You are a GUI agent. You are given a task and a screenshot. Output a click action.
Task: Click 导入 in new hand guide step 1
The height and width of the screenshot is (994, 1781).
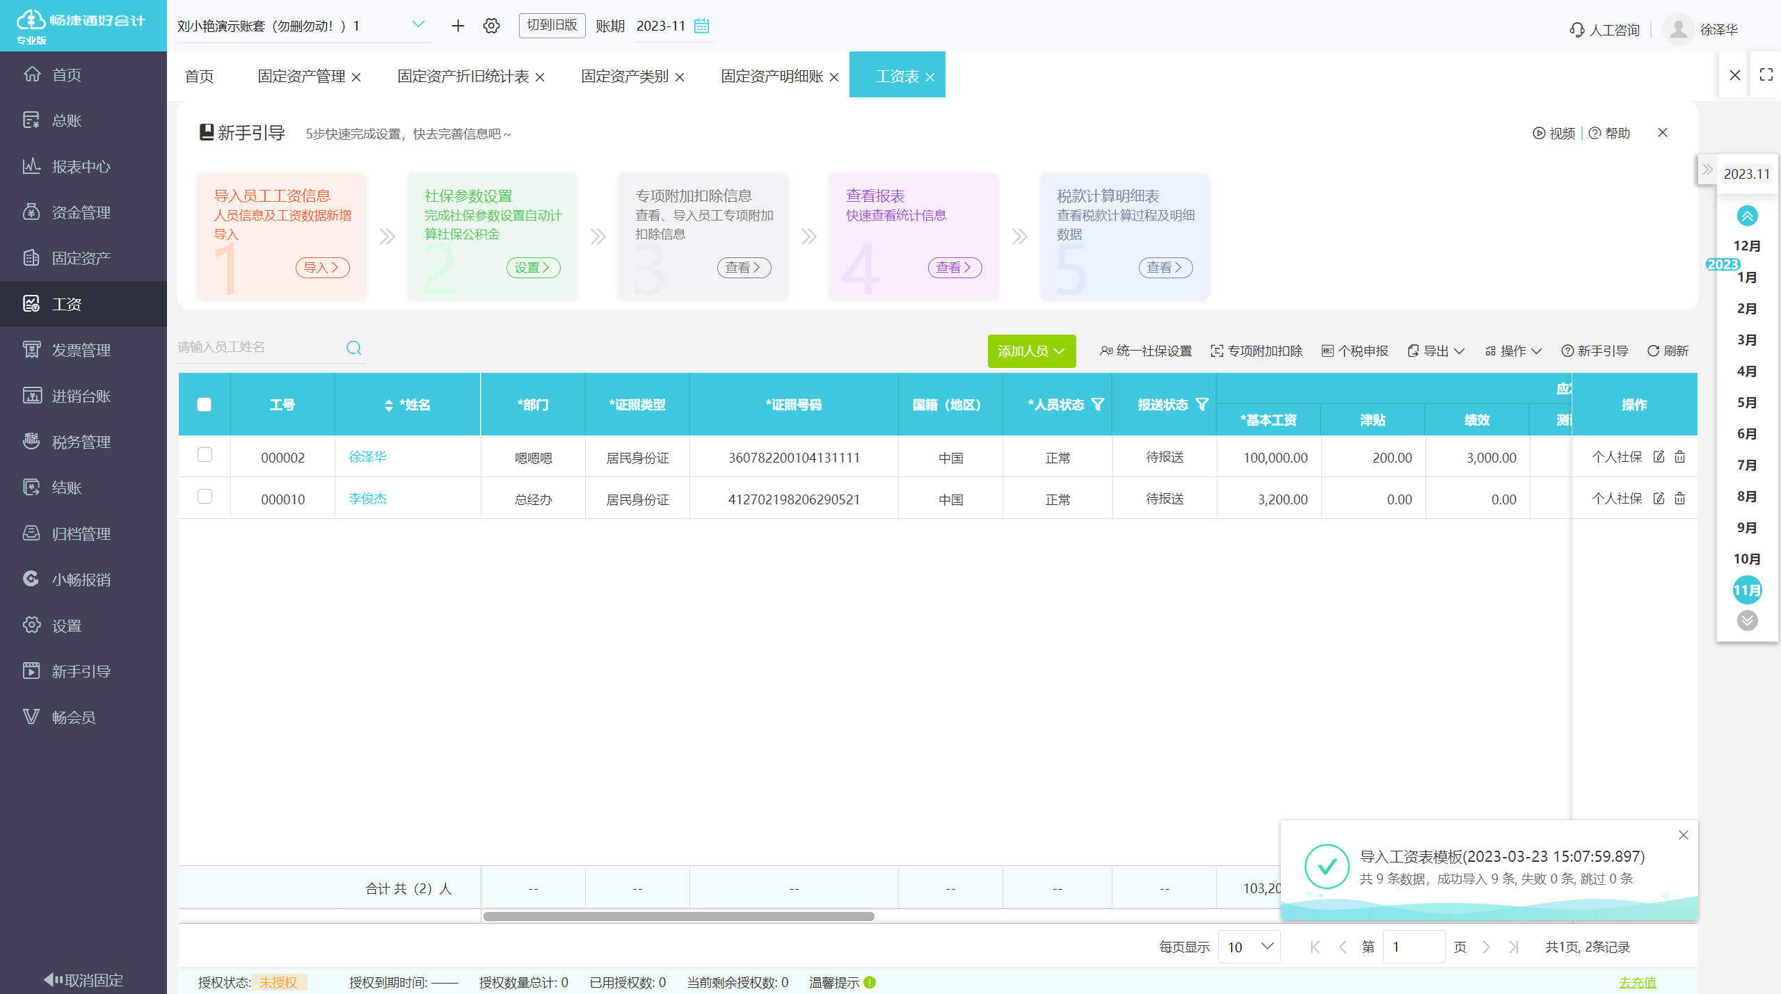[321, 268]
